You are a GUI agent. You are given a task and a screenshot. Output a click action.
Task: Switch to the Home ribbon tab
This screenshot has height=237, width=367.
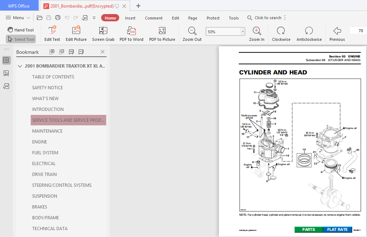(110, 18)
